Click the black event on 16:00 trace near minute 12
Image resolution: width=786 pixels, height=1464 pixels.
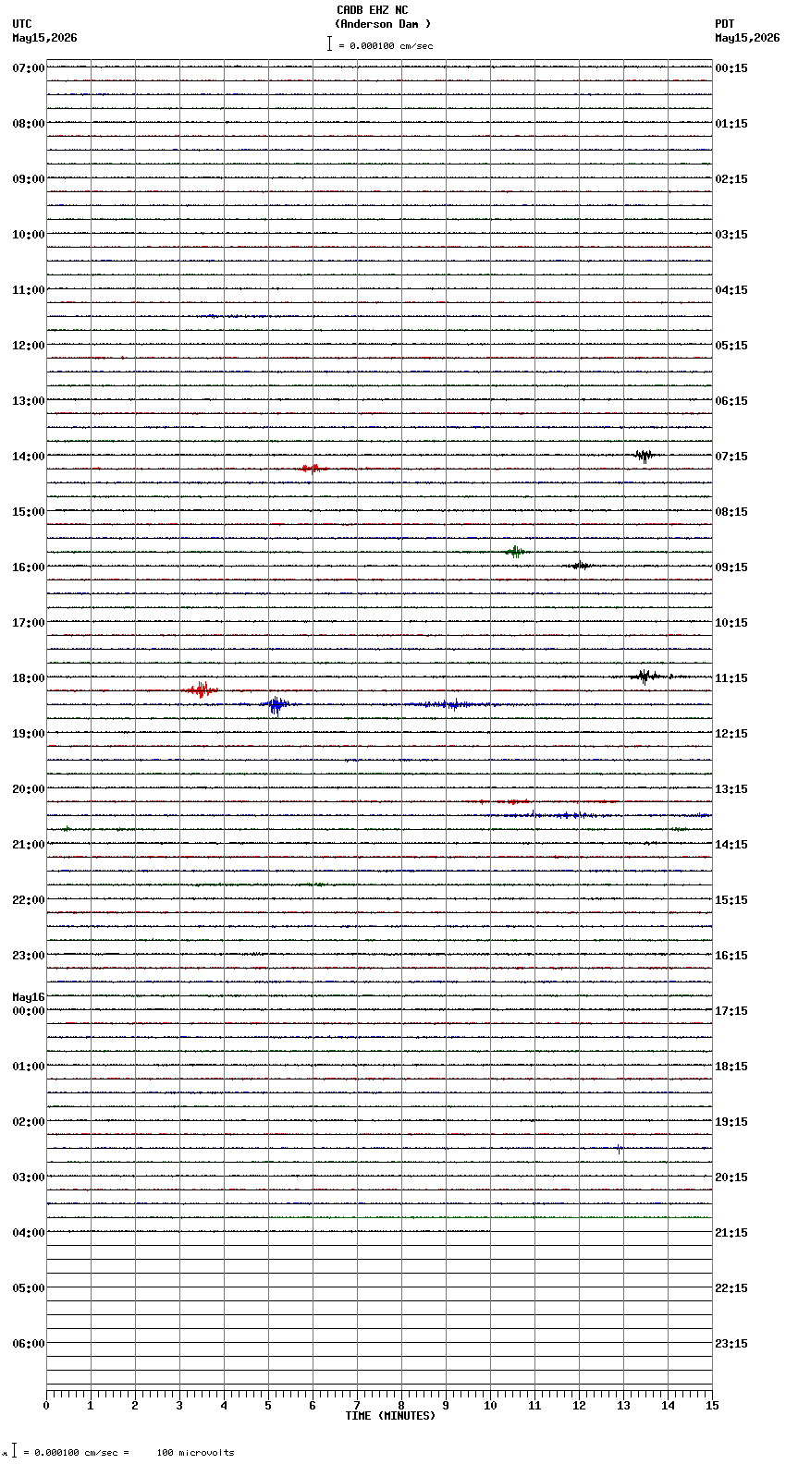tap(580, 565)
